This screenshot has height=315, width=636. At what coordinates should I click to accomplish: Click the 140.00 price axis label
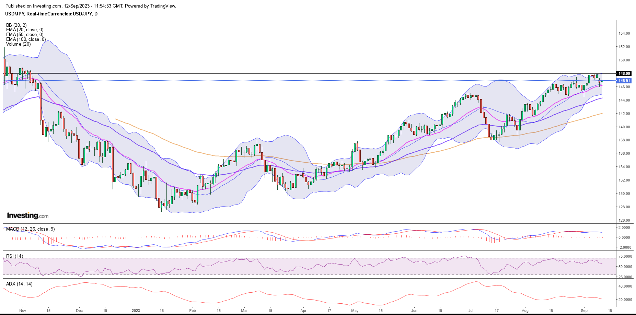(x=624, y=127)
